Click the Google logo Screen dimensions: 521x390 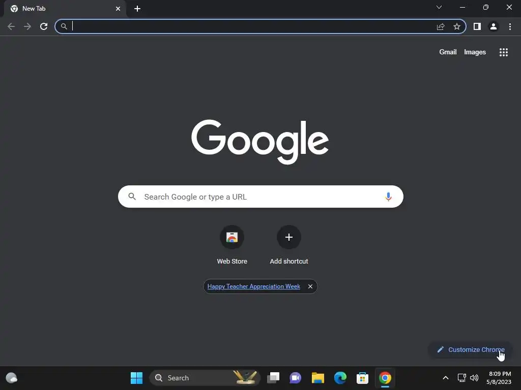point(260,142)
